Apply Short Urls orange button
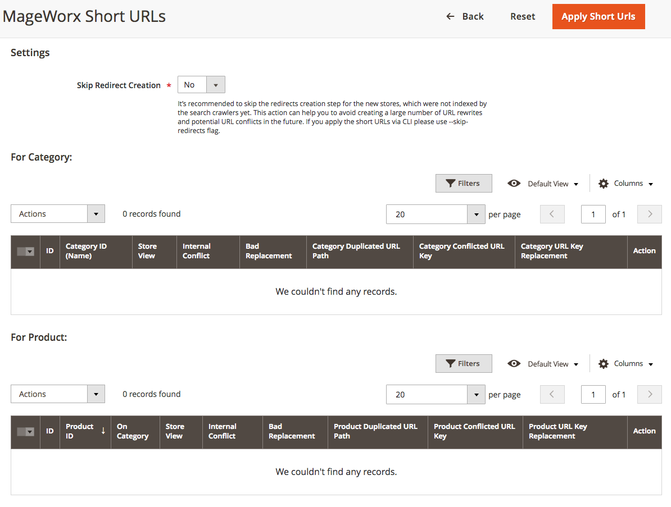 pyautogui.click(x=599, y=17)
